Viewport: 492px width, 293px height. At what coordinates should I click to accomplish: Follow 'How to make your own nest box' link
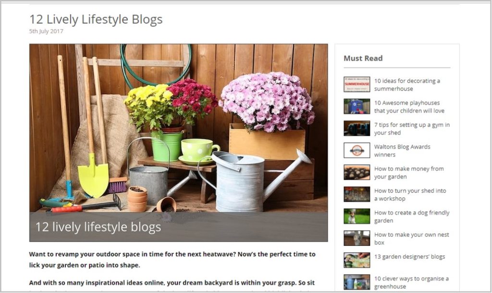[x=411, y=238]
